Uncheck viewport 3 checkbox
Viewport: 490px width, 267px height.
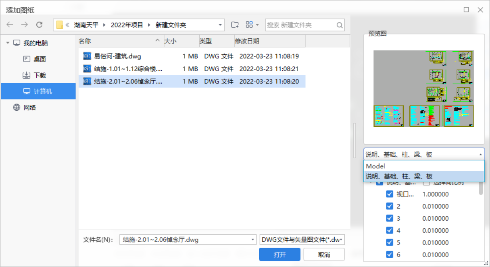tap(390, 218)
